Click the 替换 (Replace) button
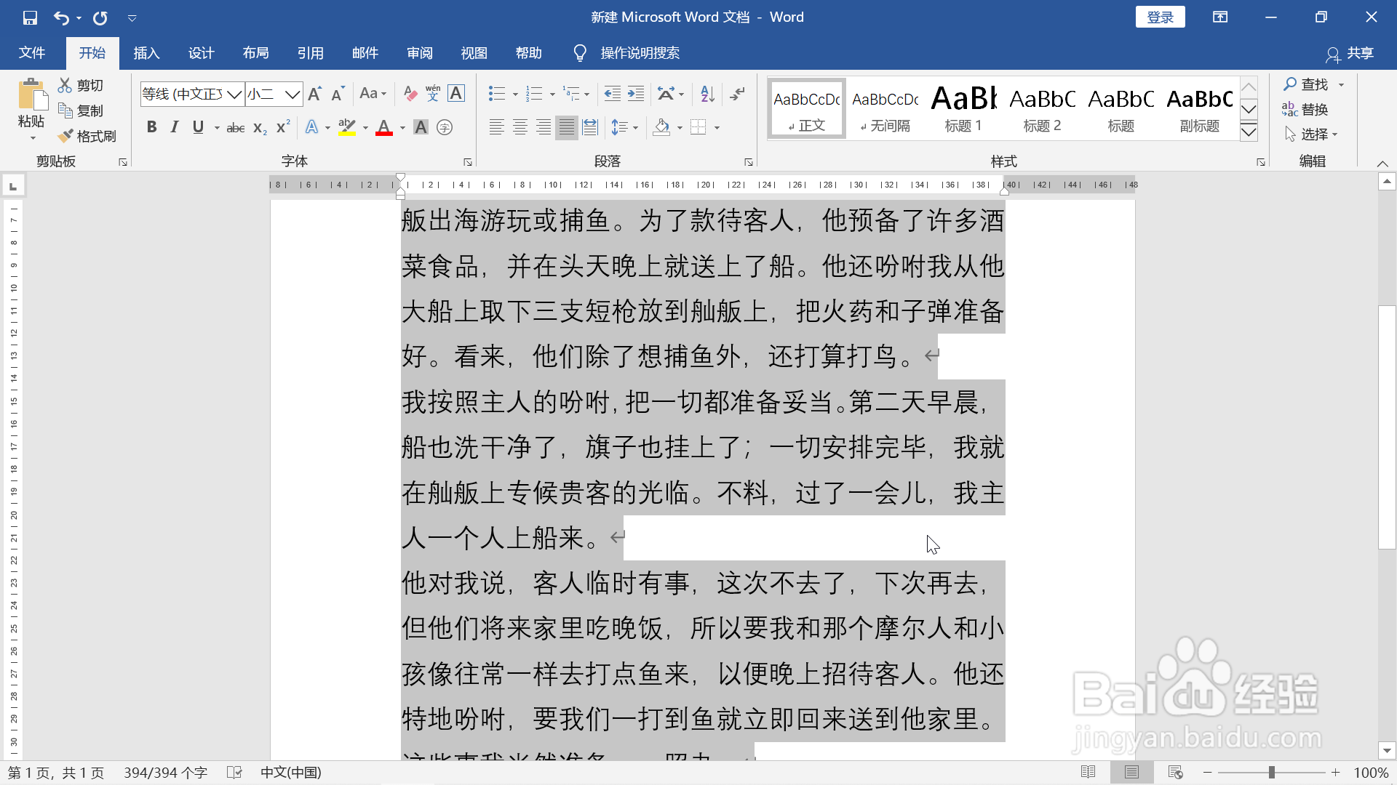This screenshot has width=1397, height=785. pos(1306,109)
